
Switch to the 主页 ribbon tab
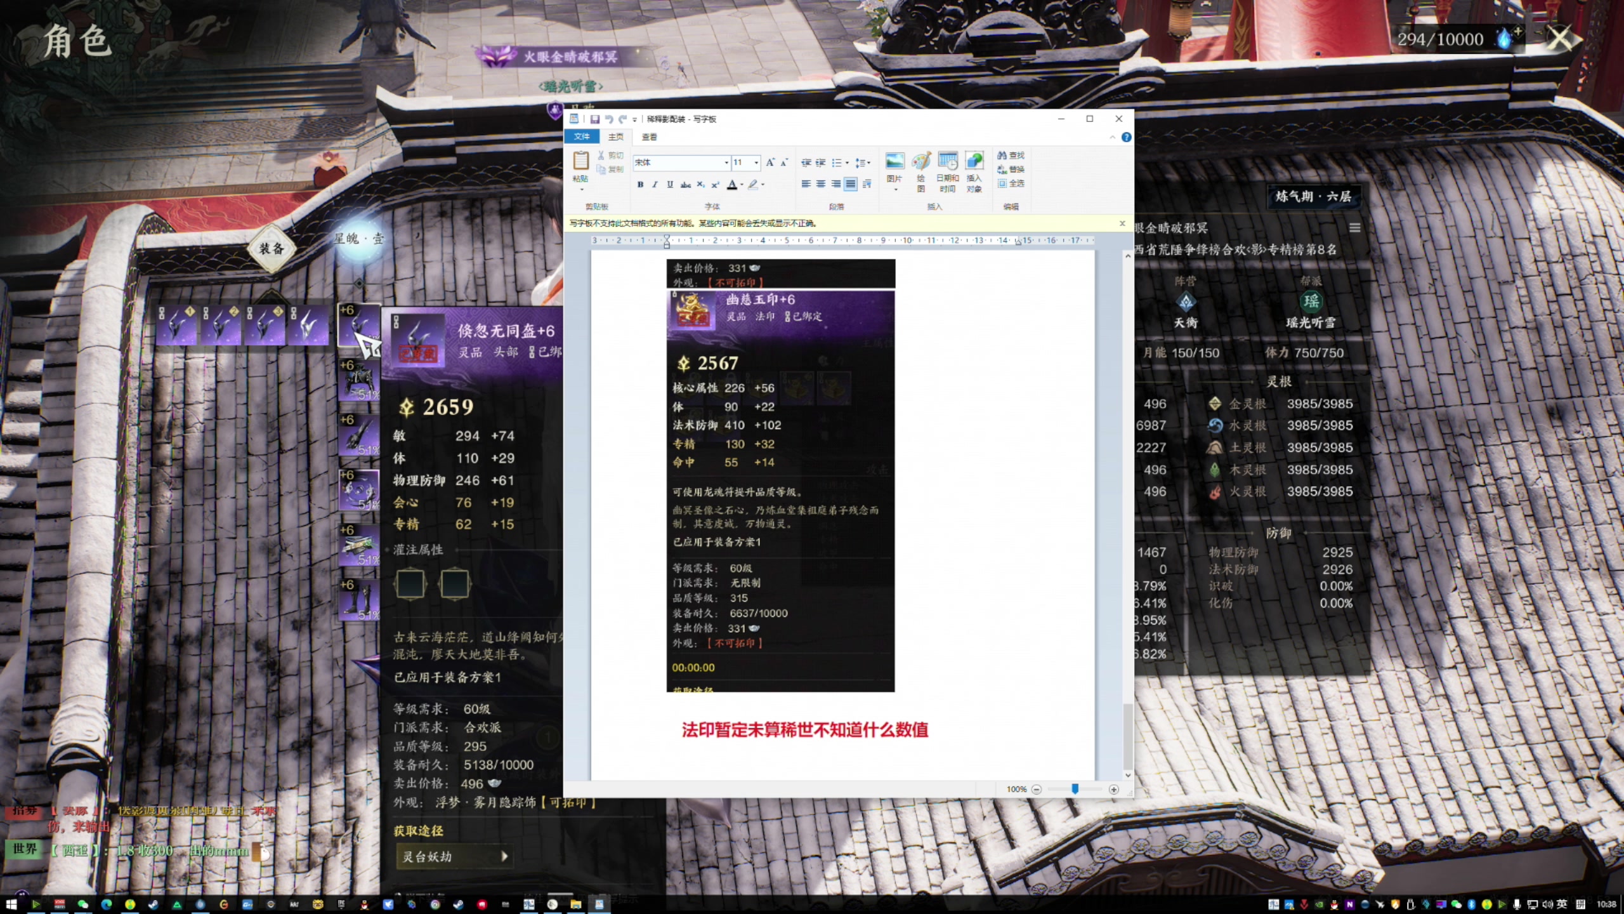click(x=615, y=136)
